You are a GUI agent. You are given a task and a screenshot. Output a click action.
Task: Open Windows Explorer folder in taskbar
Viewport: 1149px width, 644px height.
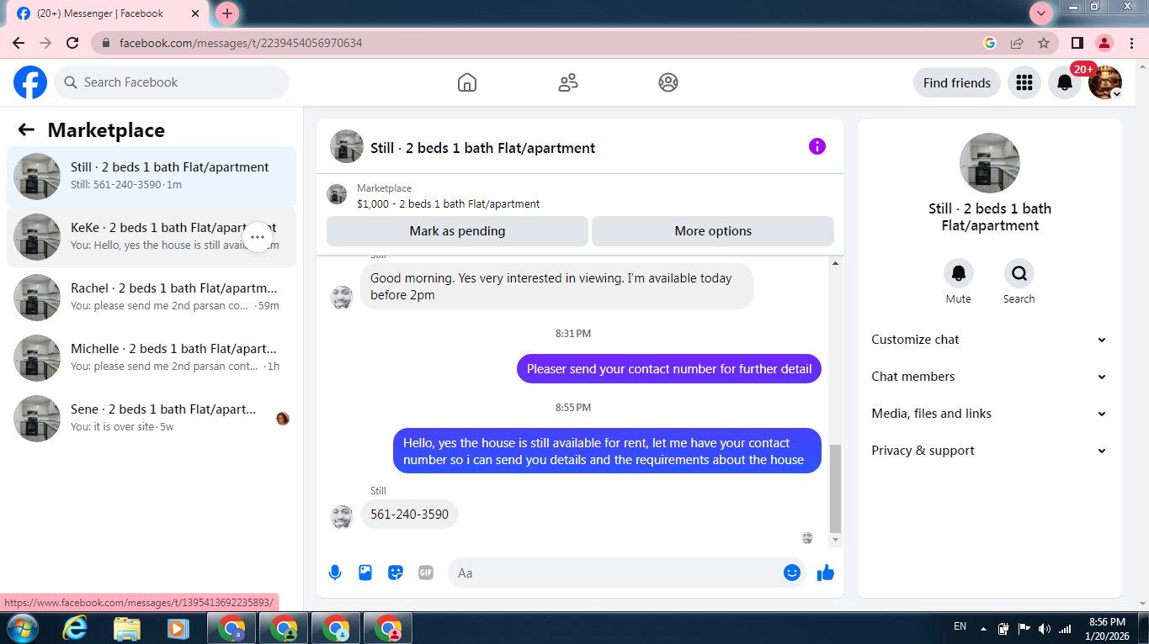pos(126,627)
